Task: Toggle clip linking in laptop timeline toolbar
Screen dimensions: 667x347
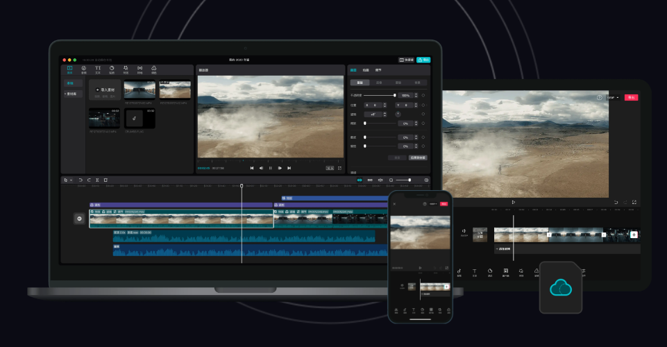Action: click(370, 180)
